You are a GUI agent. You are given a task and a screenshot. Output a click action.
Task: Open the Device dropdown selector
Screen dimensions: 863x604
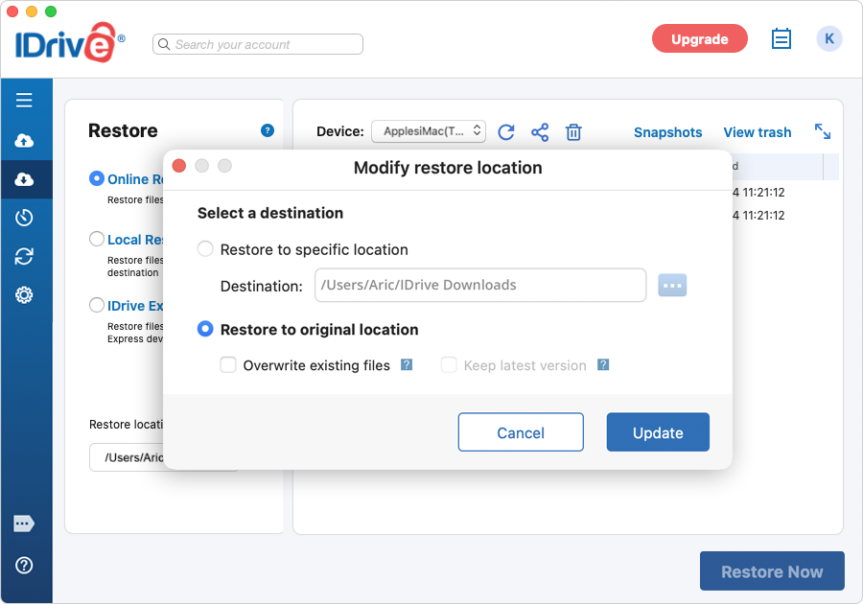tap(429, 131)
